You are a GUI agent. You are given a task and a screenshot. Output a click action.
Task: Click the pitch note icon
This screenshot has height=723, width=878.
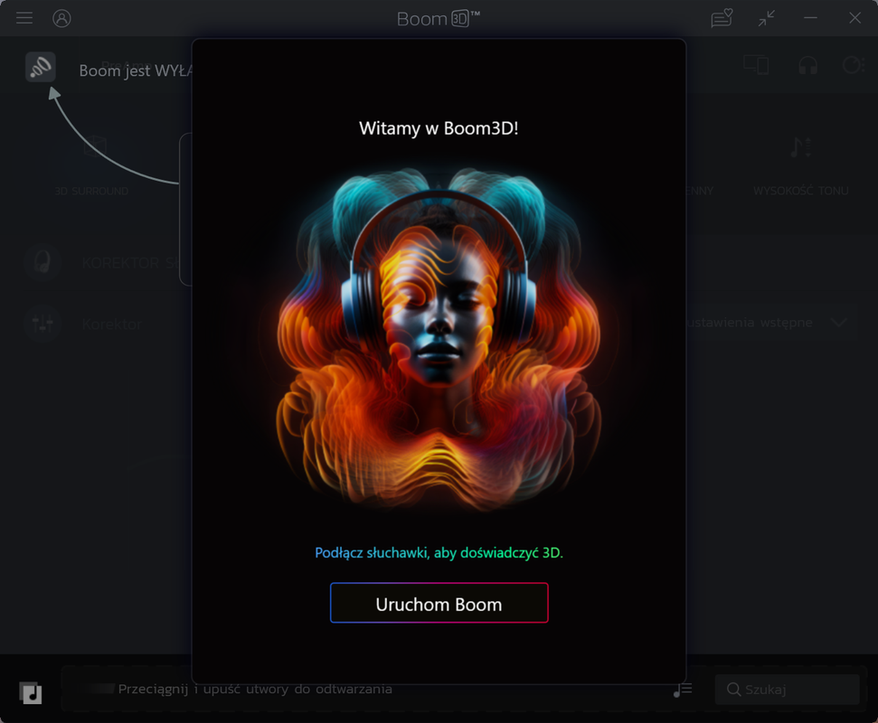coord(801,147)
